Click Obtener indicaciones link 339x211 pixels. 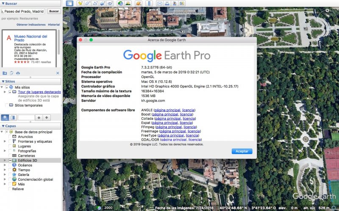click(31, 24)
